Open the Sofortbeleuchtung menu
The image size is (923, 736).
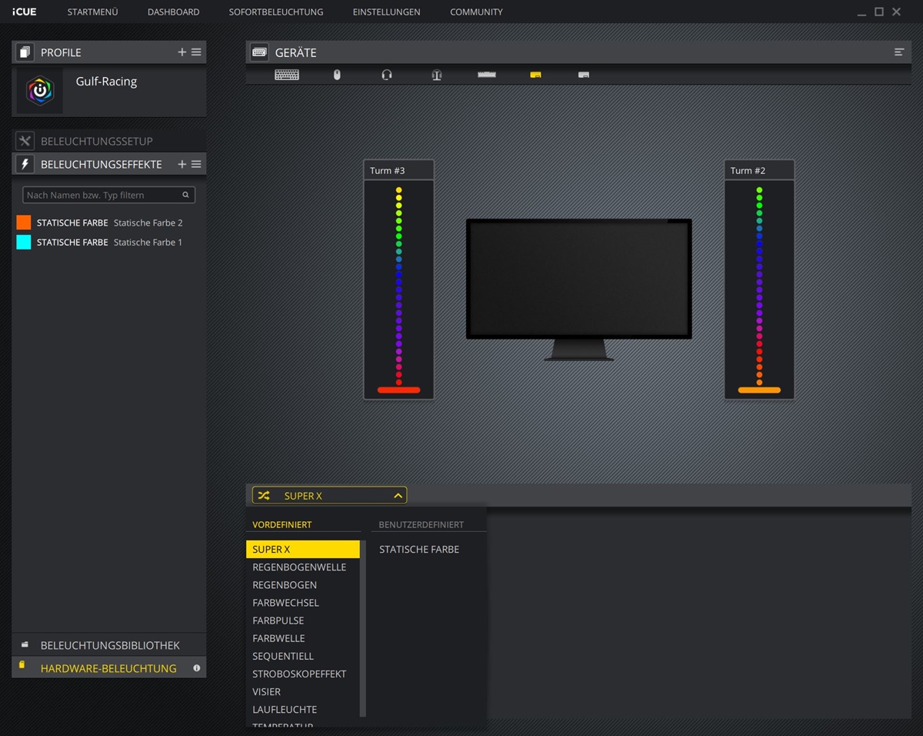[x=276, y=12]
